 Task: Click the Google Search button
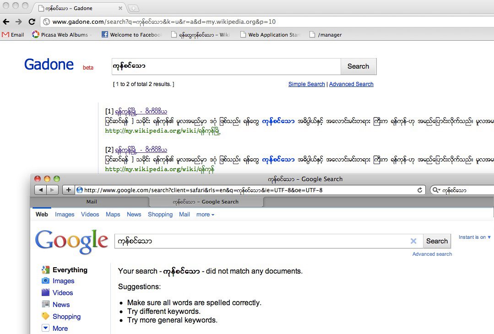coord(437,241)
